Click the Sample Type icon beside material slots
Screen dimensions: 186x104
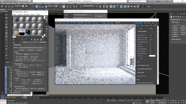(x=47, y=17)
